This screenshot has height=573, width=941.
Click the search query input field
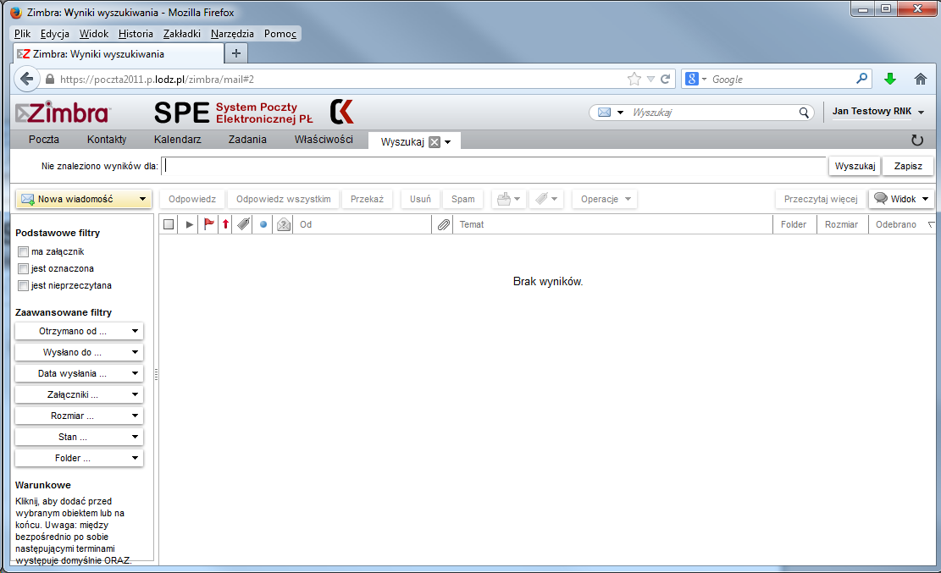pos(495,166)
